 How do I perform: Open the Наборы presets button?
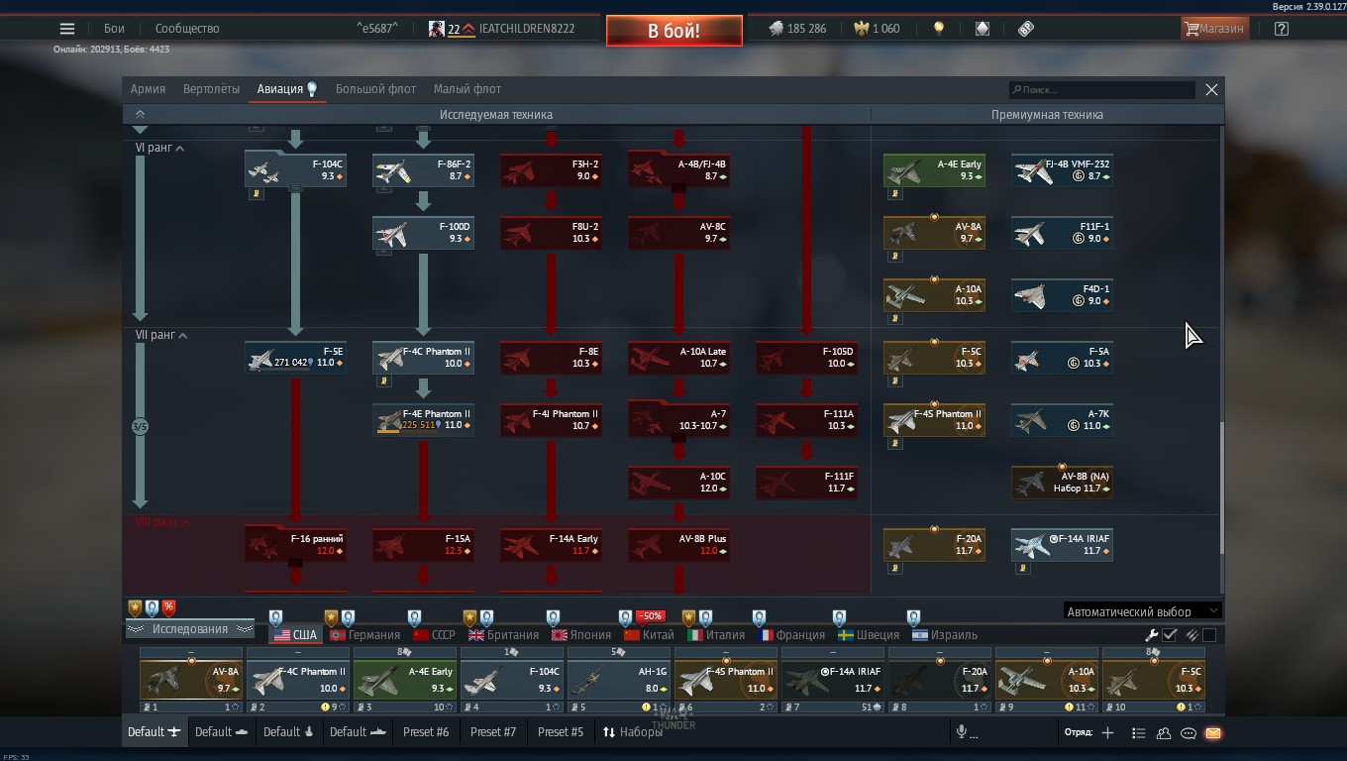[632, 732]
